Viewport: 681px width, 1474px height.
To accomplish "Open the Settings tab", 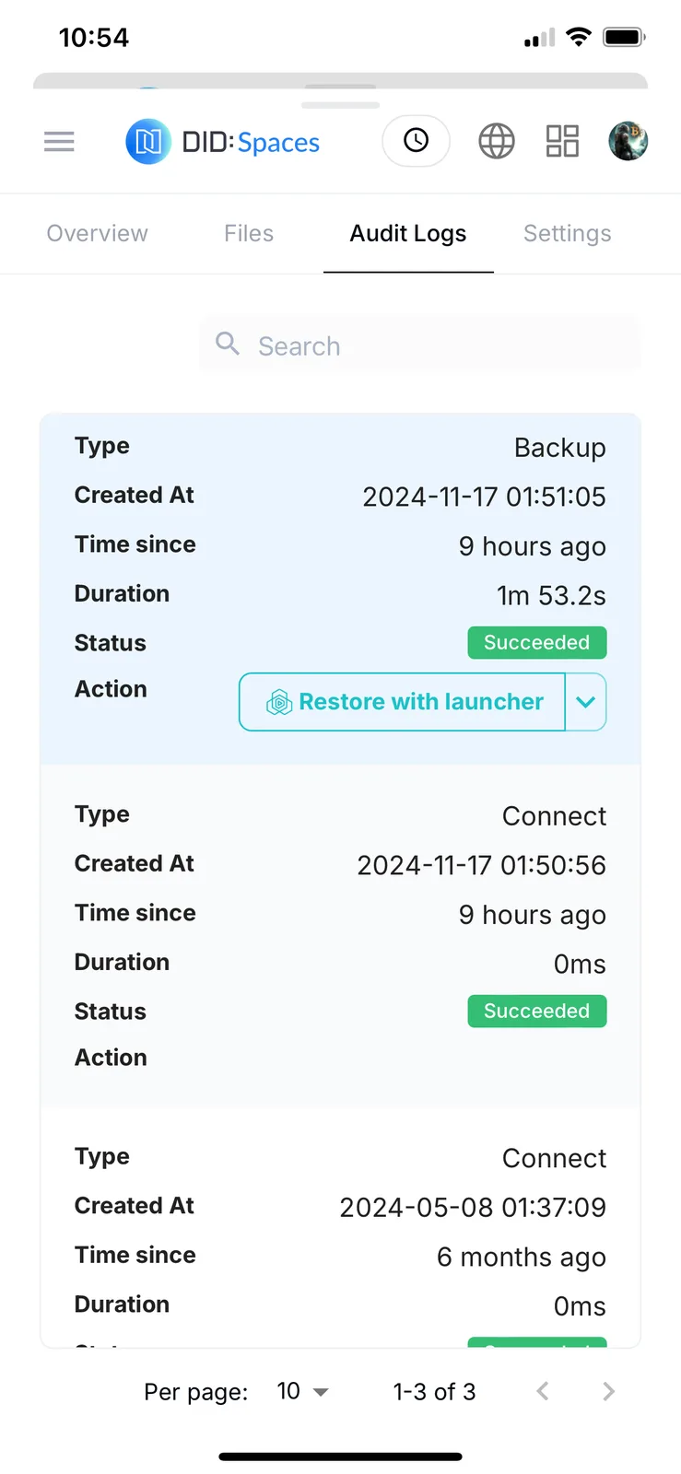I will (568, 234).
